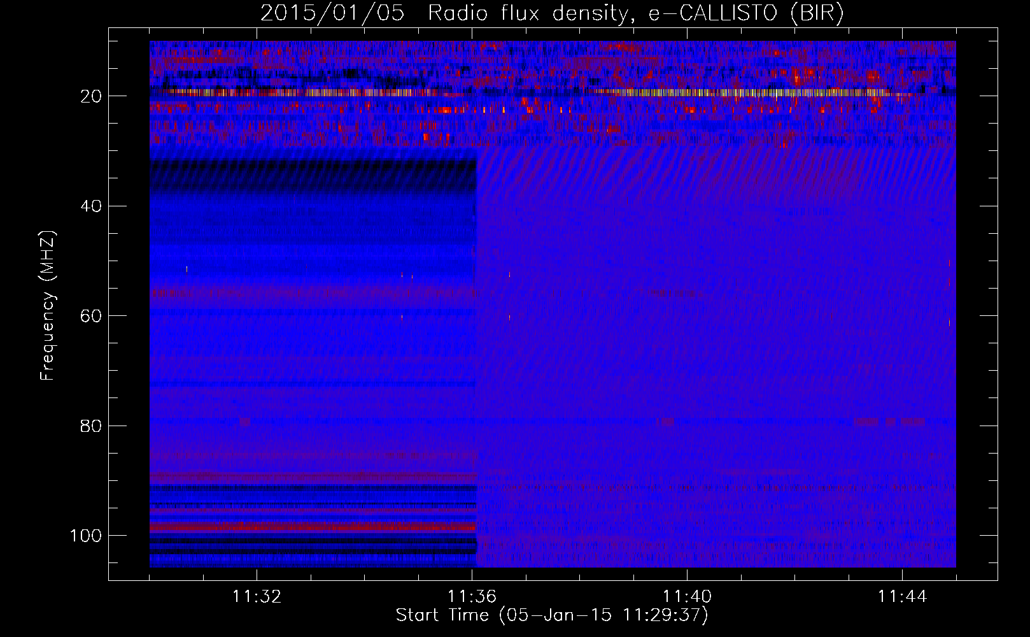Click the '100' frequency tick label
Viewport: 1030px width, 637px height.
pos(86,536)
